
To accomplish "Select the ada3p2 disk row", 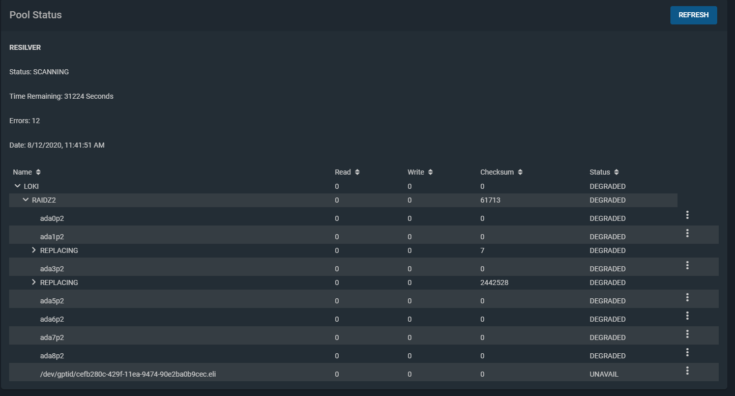I will click(x=52, y=269).
